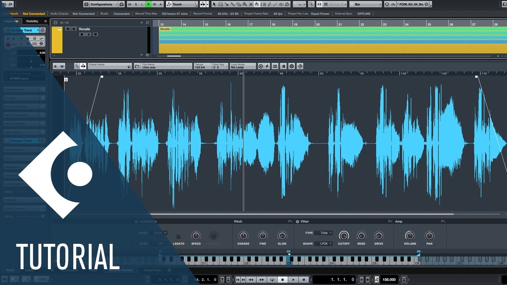This screenshot has height=285, width=507.
Task: Open the search magnifier in toolbar
Action: (387, 4)
